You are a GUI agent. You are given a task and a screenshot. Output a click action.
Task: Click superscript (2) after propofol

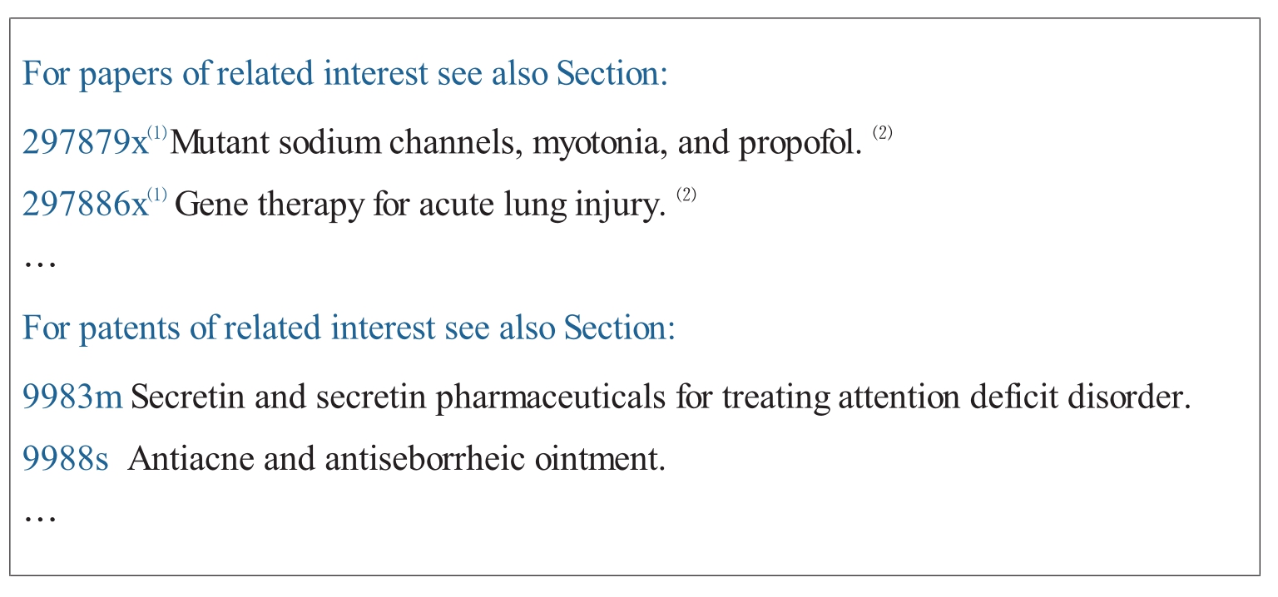[882, 132]
